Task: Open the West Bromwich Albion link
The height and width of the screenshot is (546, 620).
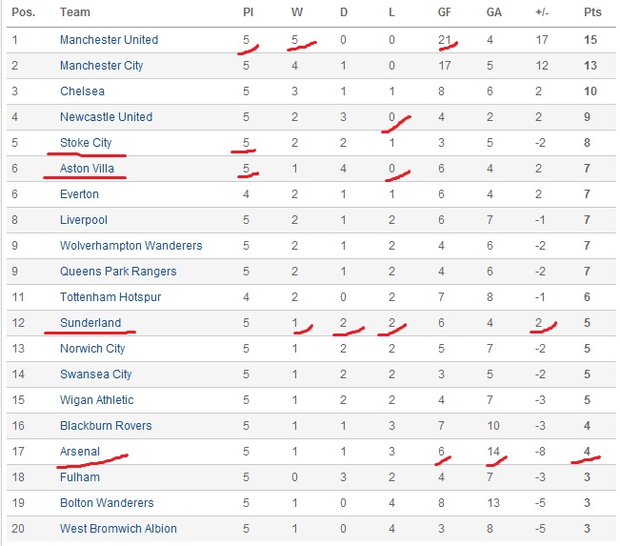Action: (118, 529)
